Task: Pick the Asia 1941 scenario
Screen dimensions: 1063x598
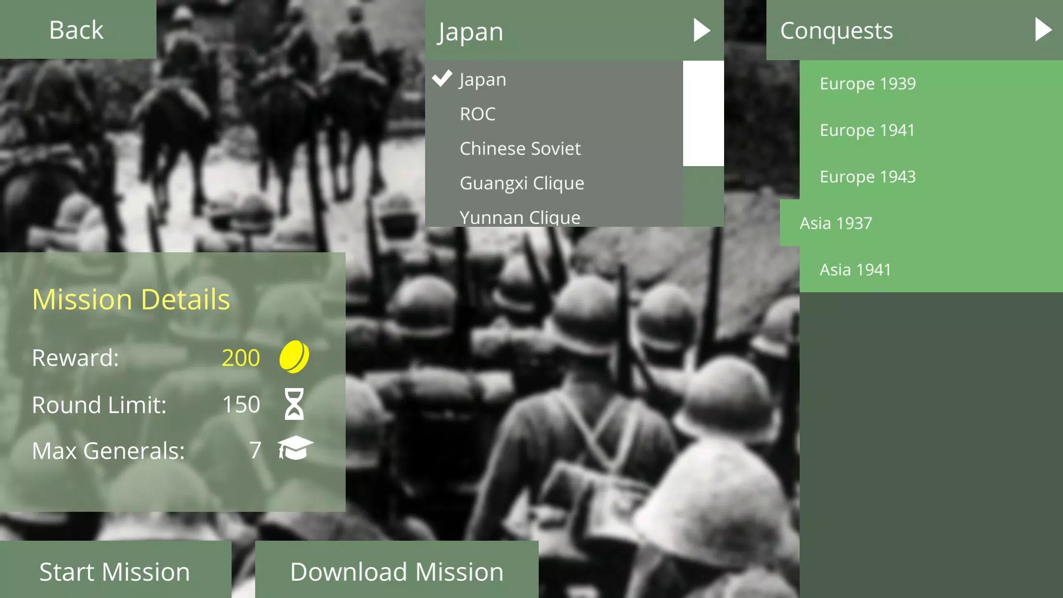Action: 855,270
